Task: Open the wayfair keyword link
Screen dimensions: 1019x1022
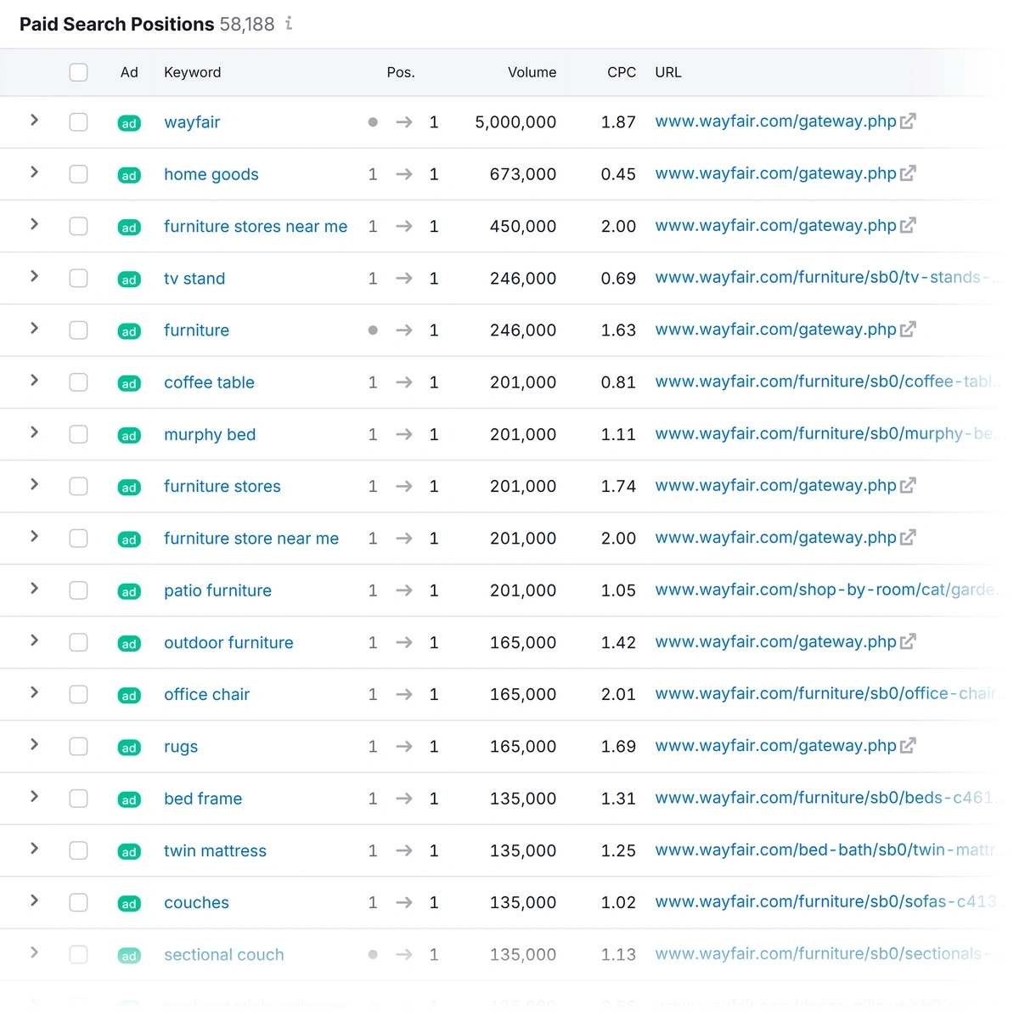Action: tap(192, 122)
